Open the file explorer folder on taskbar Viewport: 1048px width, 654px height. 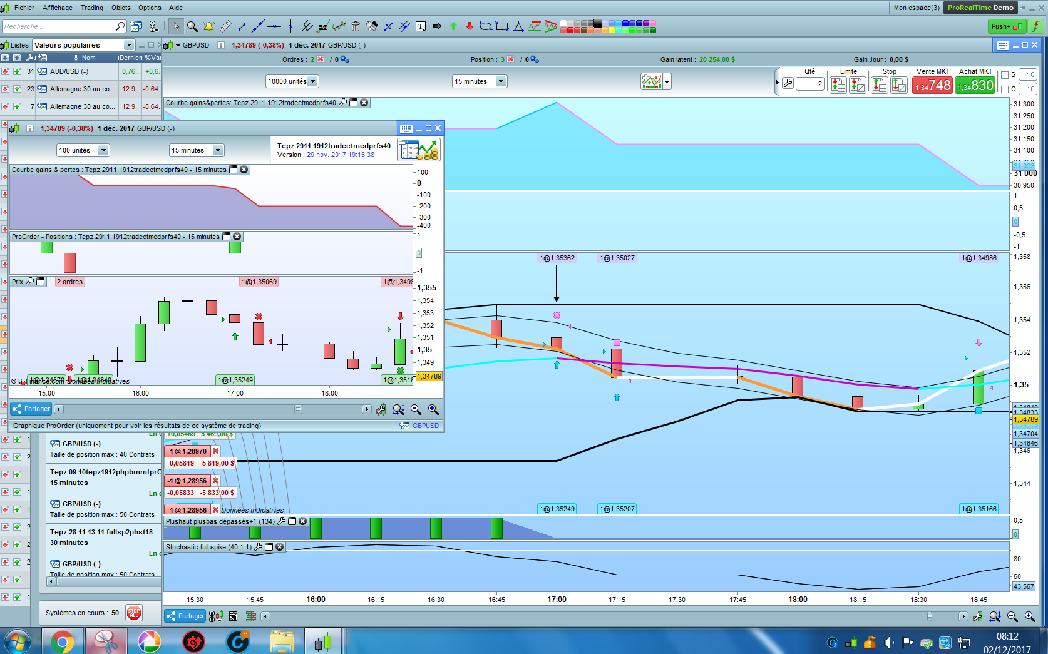pyautogui.click(x=282, y=641)
